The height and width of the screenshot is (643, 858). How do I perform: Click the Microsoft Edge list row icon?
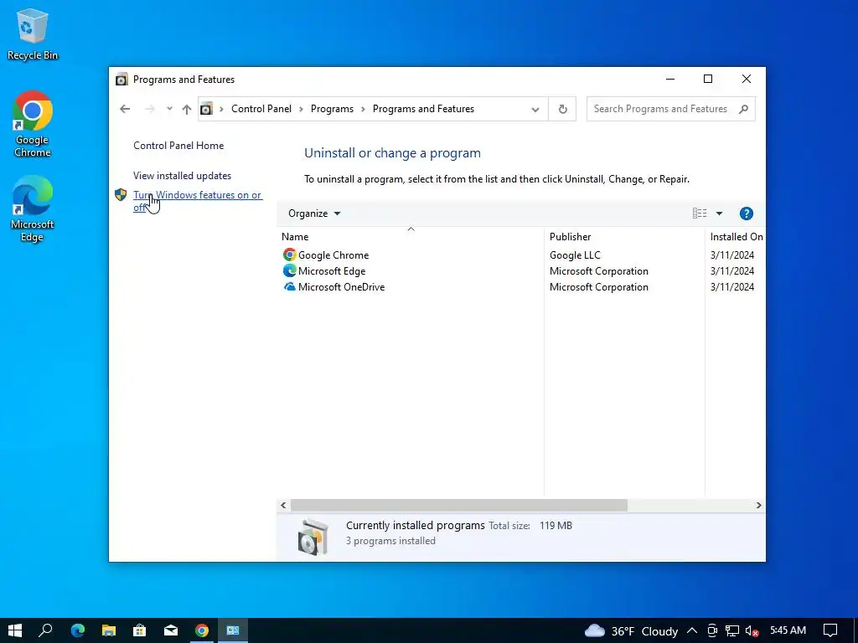(289, 270)
